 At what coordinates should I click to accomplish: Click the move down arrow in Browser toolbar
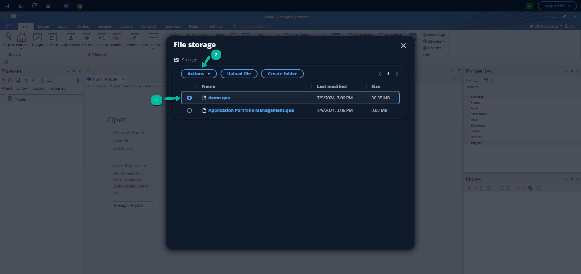[33, 80]
